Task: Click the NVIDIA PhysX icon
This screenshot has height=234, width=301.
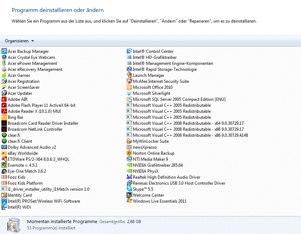Action: click(129, 171)
